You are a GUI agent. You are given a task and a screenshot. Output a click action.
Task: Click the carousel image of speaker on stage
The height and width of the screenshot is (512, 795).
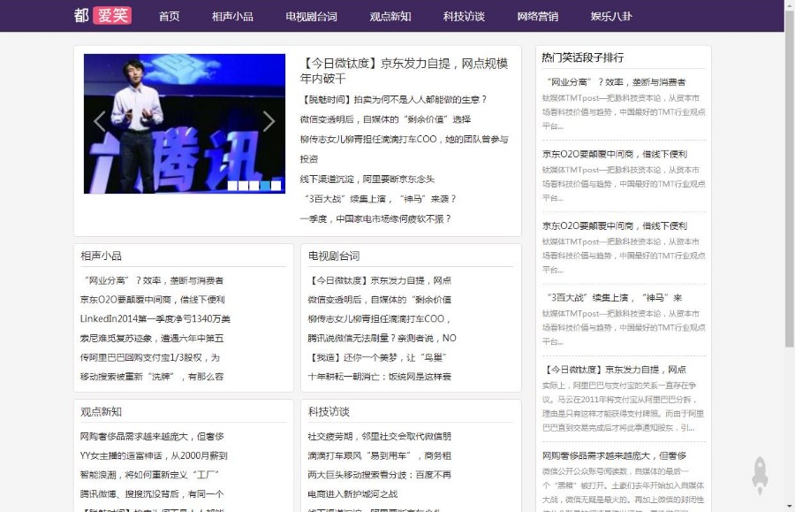(x=185, y=124)
